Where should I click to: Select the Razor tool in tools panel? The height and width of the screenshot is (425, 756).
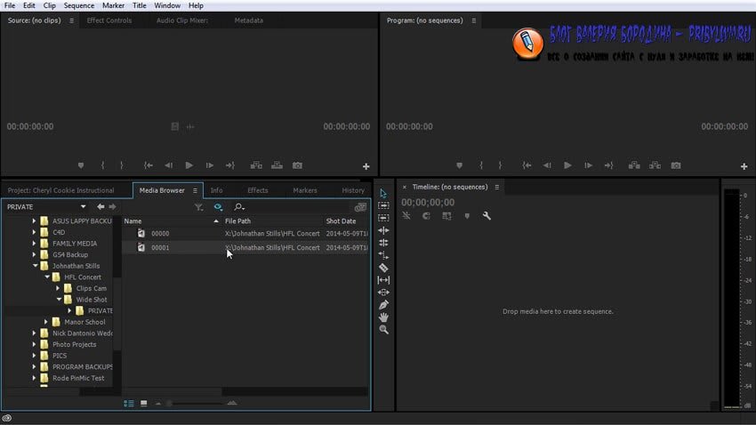[383, 268]
